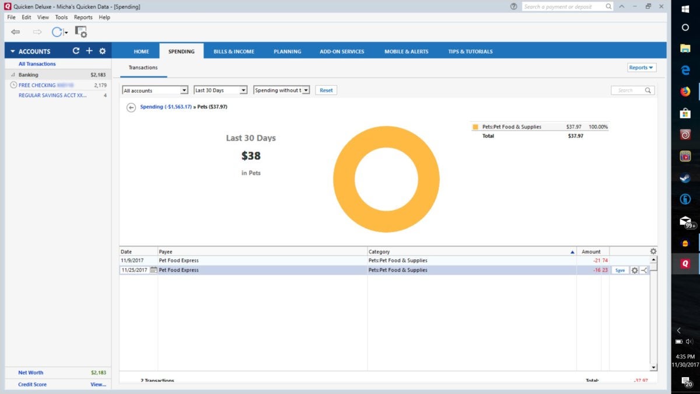Open the dropdown arrow beside One Step Update

pyautogui.click(x=66, y=33)
